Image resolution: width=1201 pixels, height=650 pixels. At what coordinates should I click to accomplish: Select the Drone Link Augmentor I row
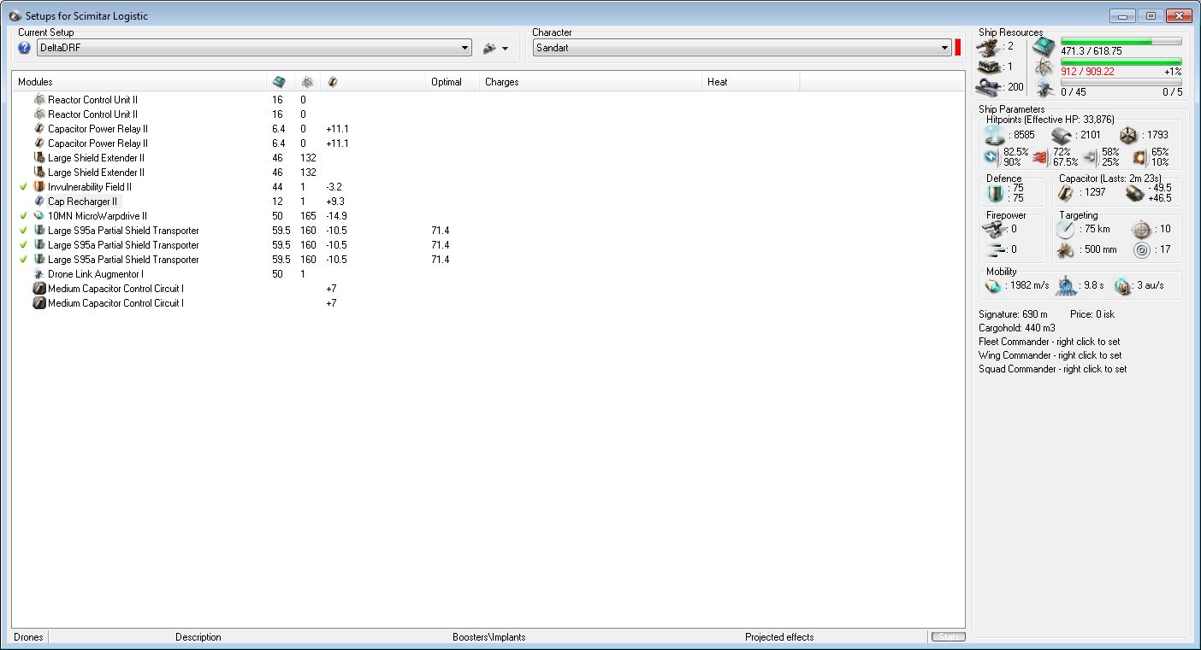tap(488, 274)
